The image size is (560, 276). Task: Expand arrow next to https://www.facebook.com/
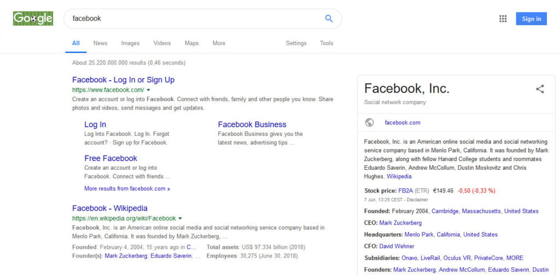click(148, 90)
